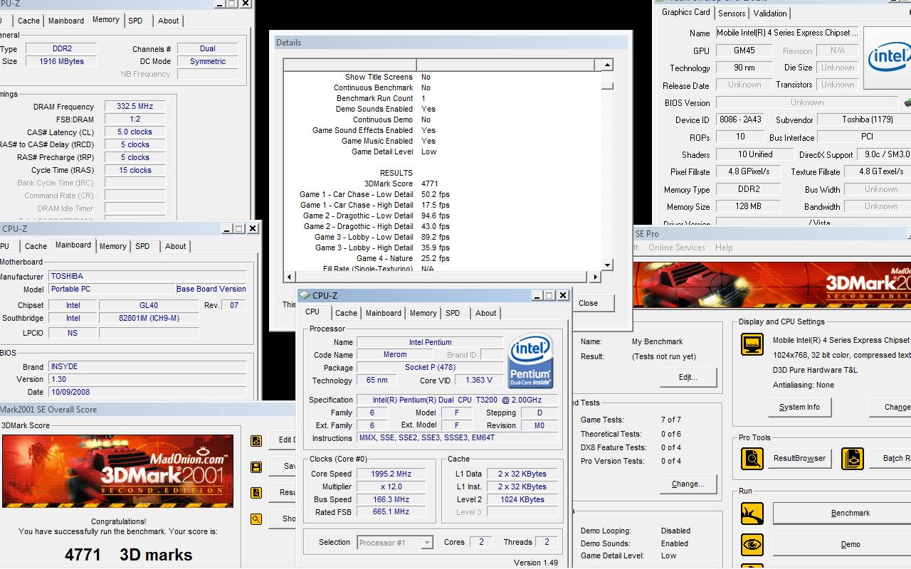911x569 pixels.
Task: Click Change... under Selected Tests
Action: (x=688, y=484)
